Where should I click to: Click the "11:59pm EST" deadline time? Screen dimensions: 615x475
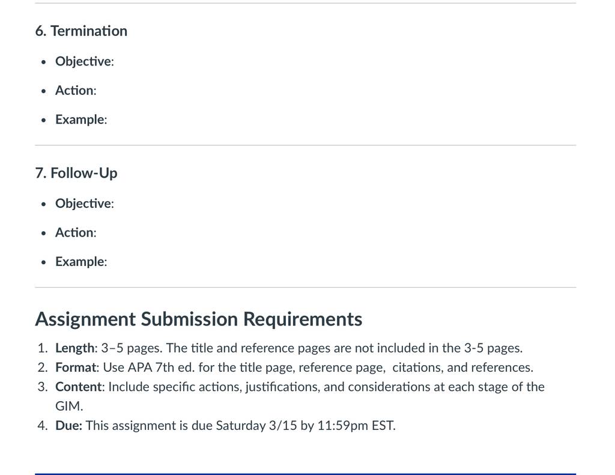point(355,426)
